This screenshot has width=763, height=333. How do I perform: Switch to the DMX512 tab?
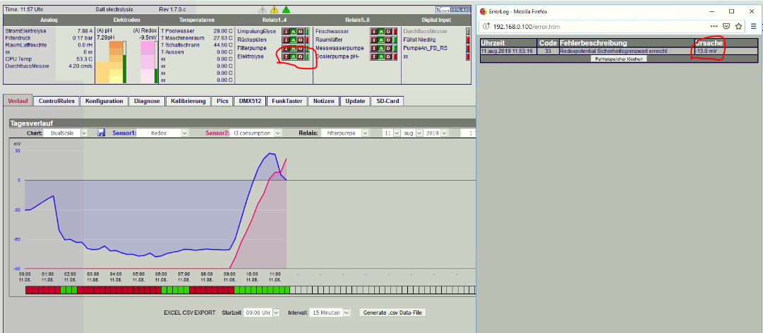tap(250, 101)
